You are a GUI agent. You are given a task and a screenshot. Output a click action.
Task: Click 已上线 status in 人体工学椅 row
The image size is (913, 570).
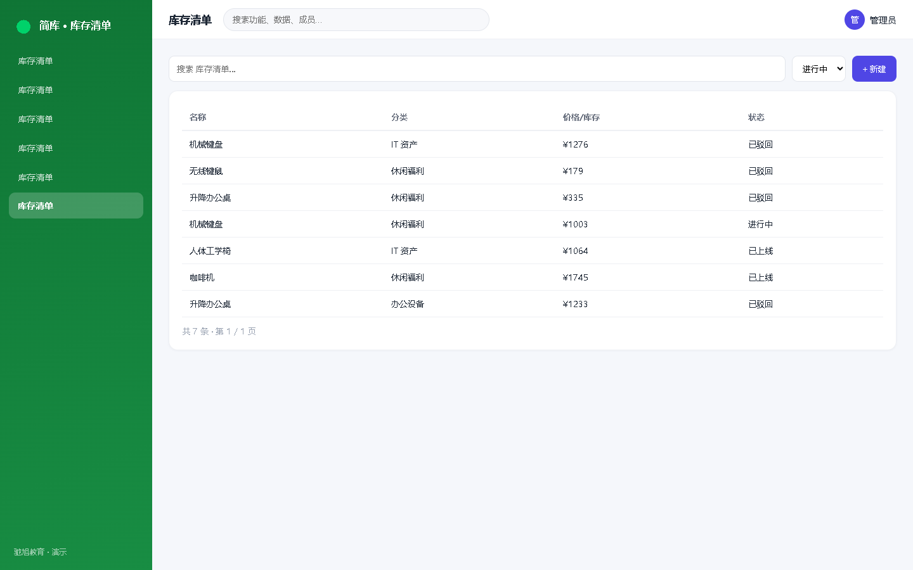coord(761,251)
